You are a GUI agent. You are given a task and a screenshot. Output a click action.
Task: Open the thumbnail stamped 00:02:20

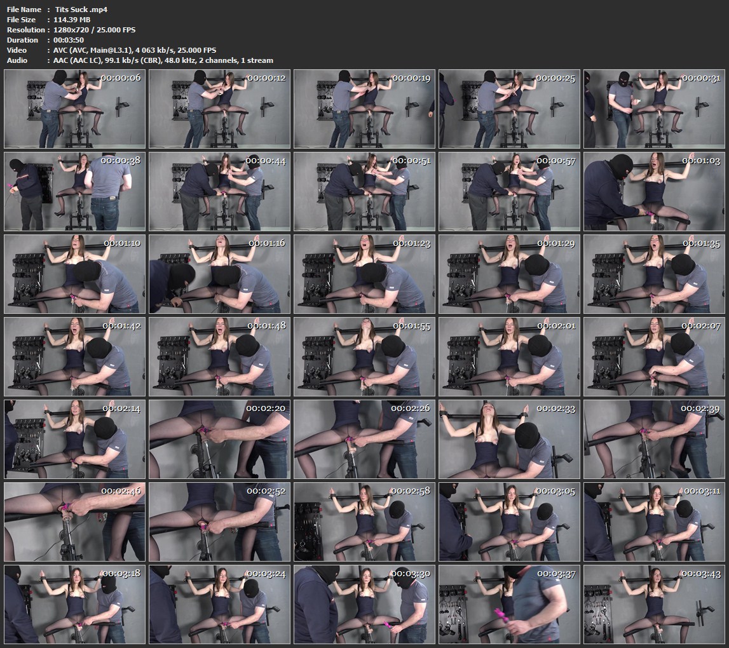click(219, 439)
